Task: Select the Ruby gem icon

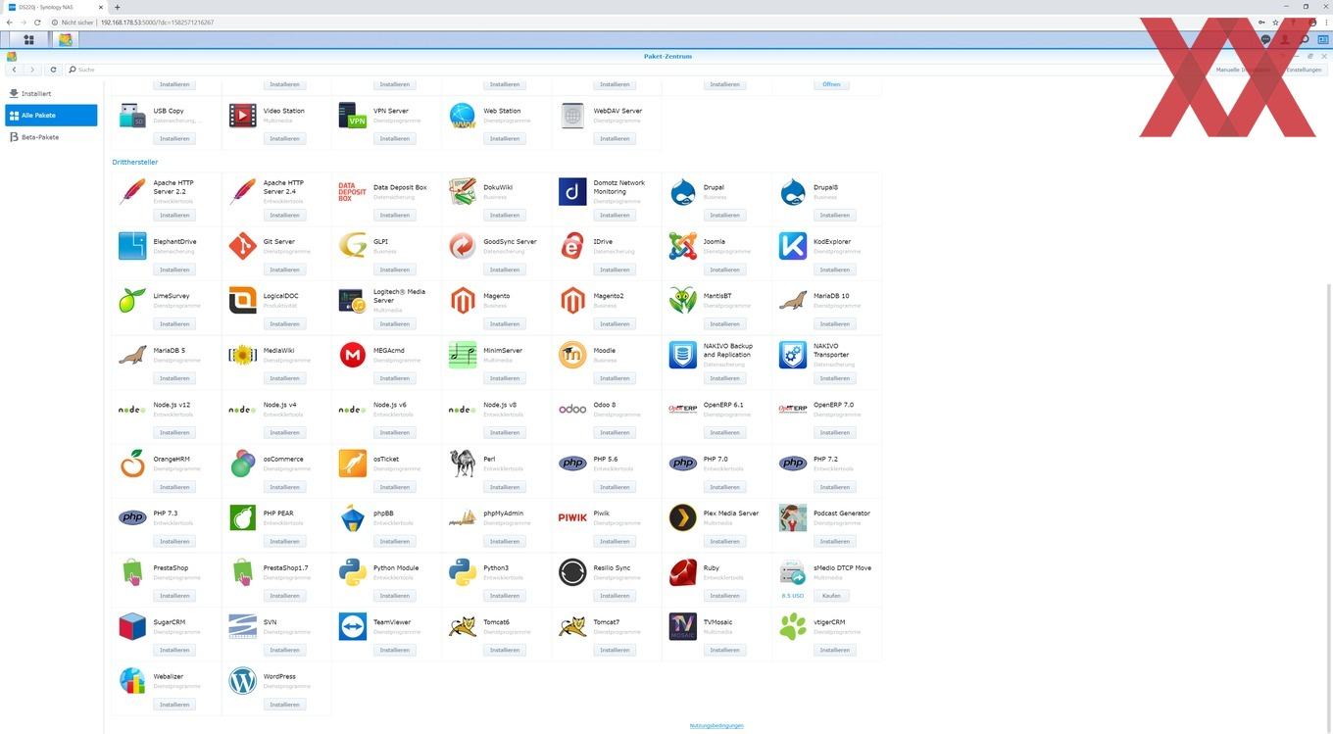Action: pyautogui.click(x=683, y=572)
